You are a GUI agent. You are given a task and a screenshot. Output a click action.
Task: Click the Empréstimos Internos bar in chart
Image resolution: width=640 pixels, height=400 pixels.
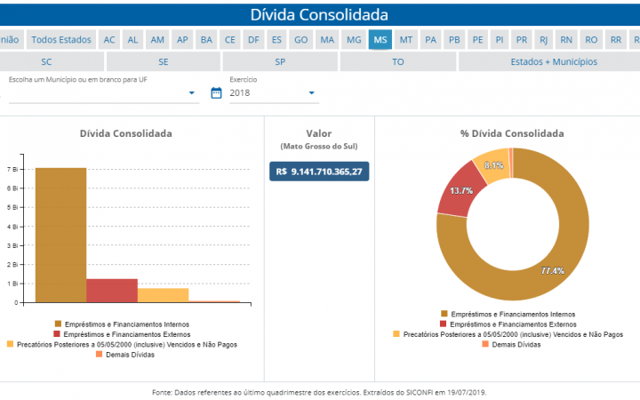point(60,236)
